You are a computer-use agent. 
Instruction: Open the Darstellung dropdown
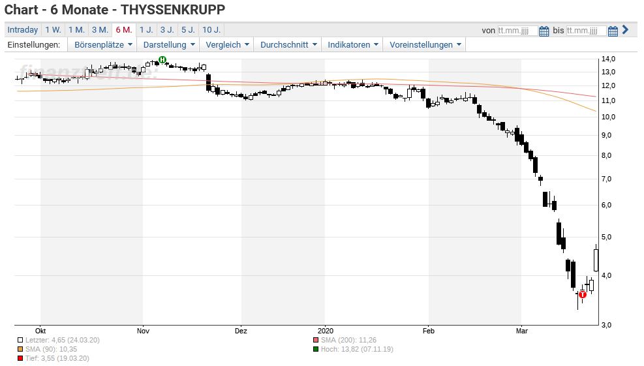click(168, 45)
